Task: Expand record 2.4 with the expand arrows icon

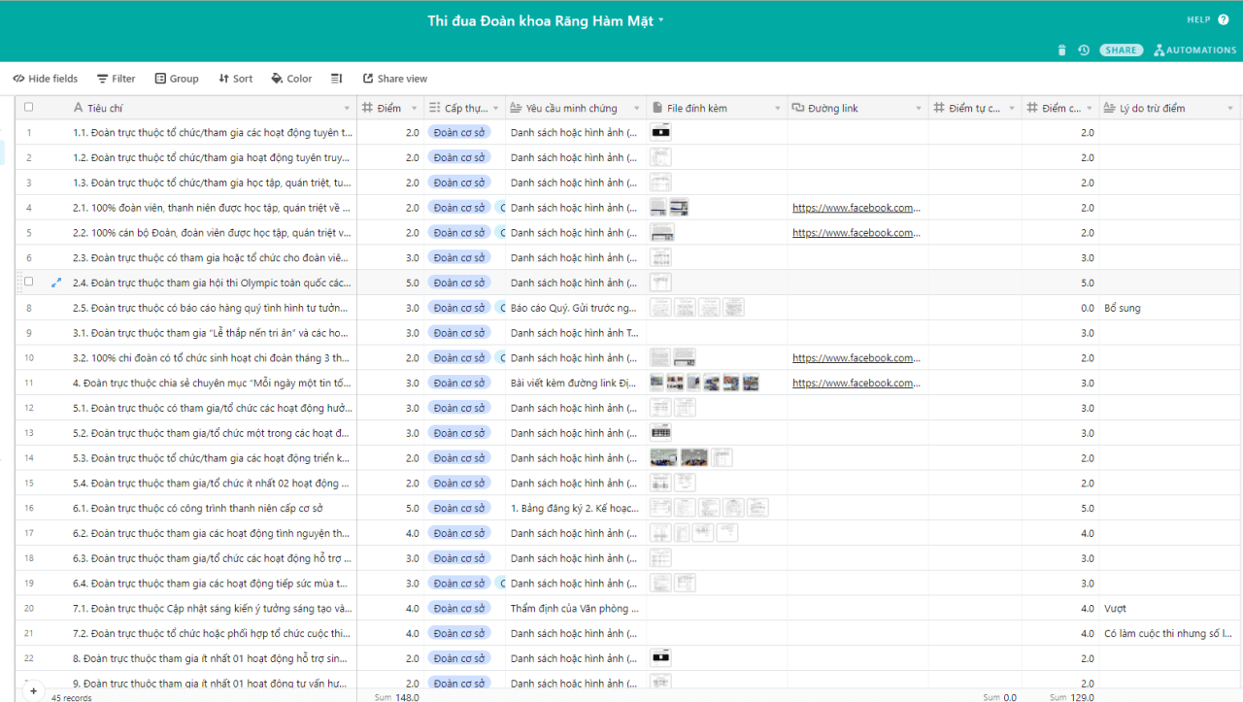Action: [x=55, y=283]
